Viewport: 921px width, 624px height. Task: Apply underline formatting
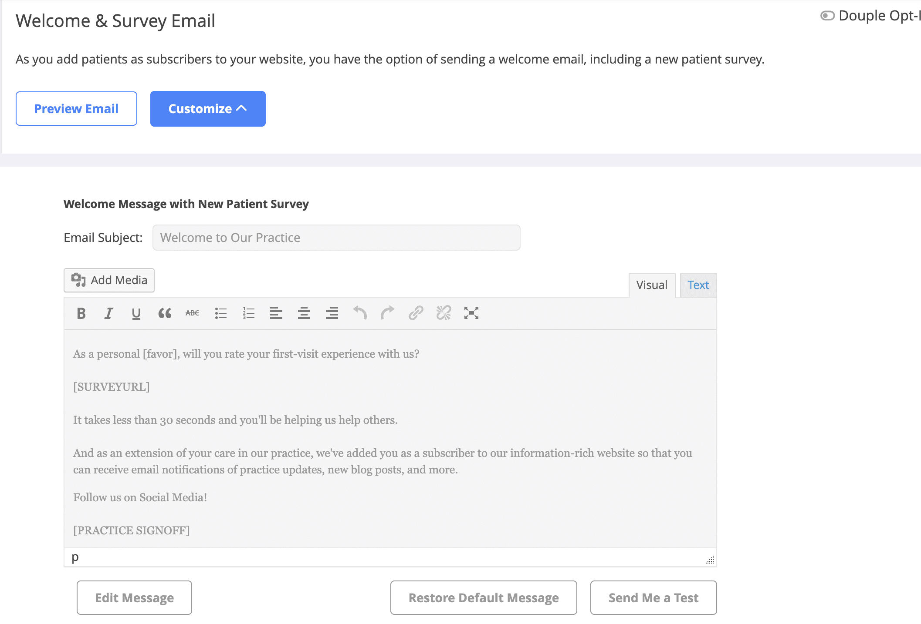click(x=136, y=313)
